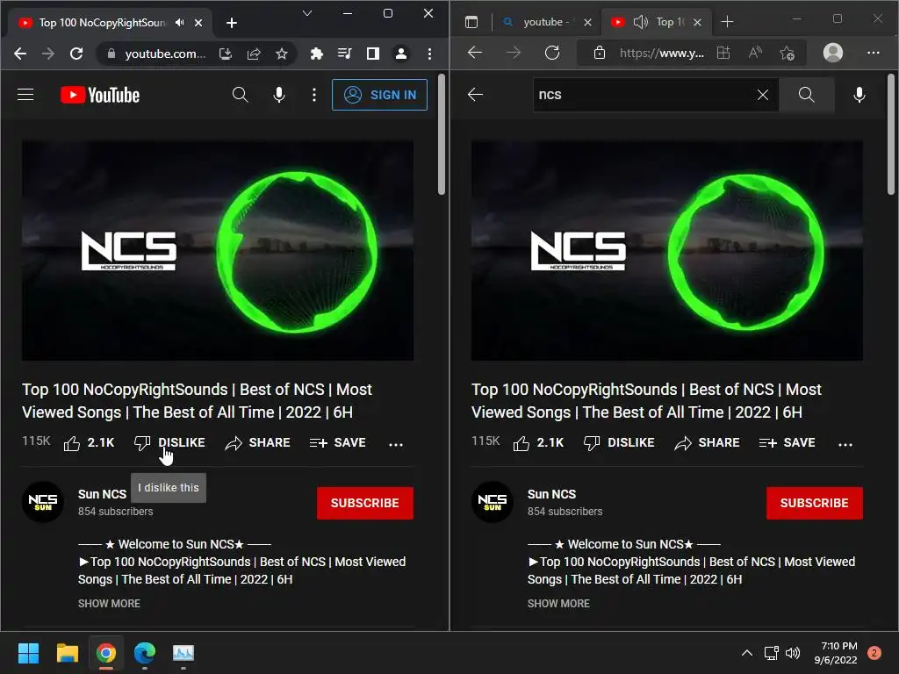Image resolution: width=899 pixels, height=674 pixels.
Task: Add page to favorites in Edge
Action: click(x=788, y=54)
